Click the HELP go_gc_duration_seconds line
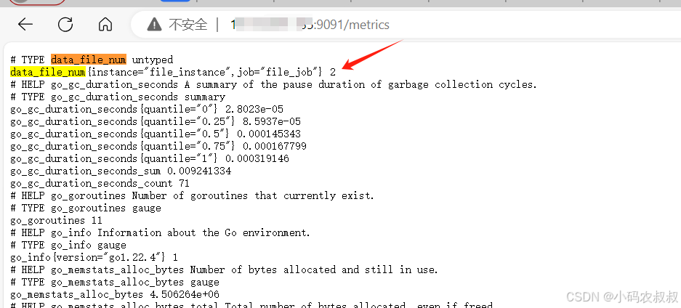The image size is (681, 308). click(273, 84)
